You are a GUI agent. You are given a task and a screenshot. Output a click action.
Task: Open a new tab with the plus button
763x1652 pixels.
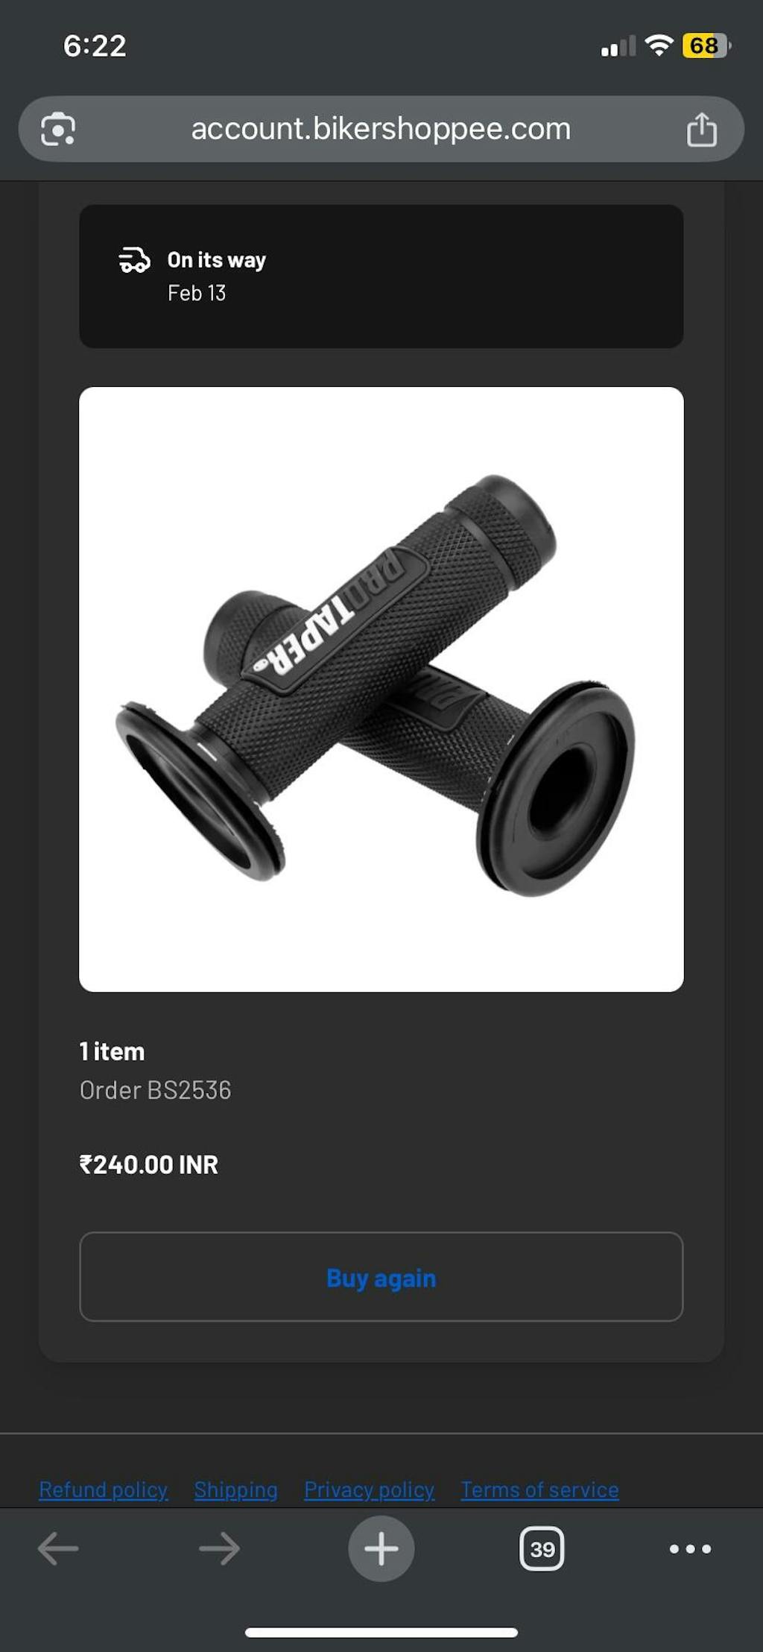tap(381, 1548)
